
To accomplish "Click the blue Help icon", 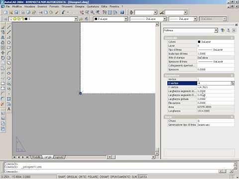I will coord(122,12).
